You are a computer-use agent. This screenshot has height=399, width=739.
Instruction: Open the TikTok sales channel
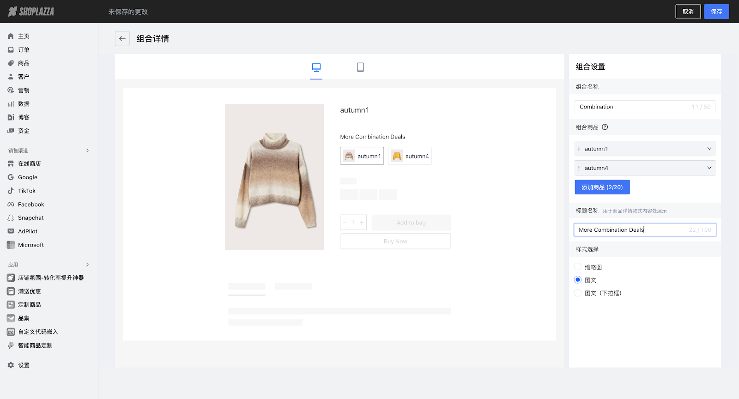tap(26, 191)
